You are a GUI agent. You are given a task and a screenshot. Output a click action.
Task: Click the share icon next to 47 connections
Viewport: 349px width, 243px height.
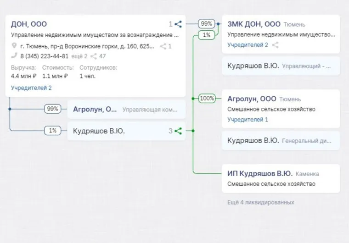pos(93,56)
